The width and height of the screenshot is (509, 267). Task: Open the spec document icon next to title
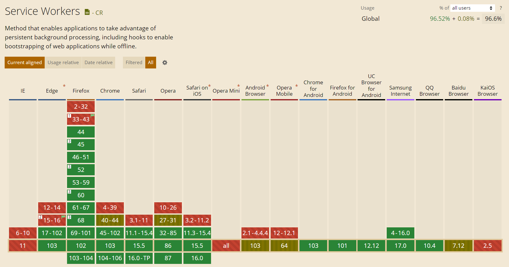pos(87,12)
